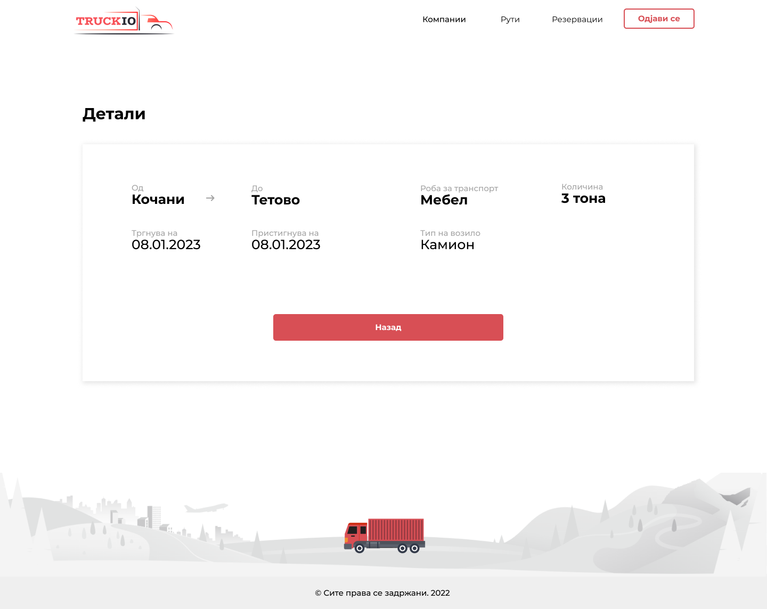Click the Роба за транспорт label
Viewport: 767px width, 609px height.
[459, 188]
